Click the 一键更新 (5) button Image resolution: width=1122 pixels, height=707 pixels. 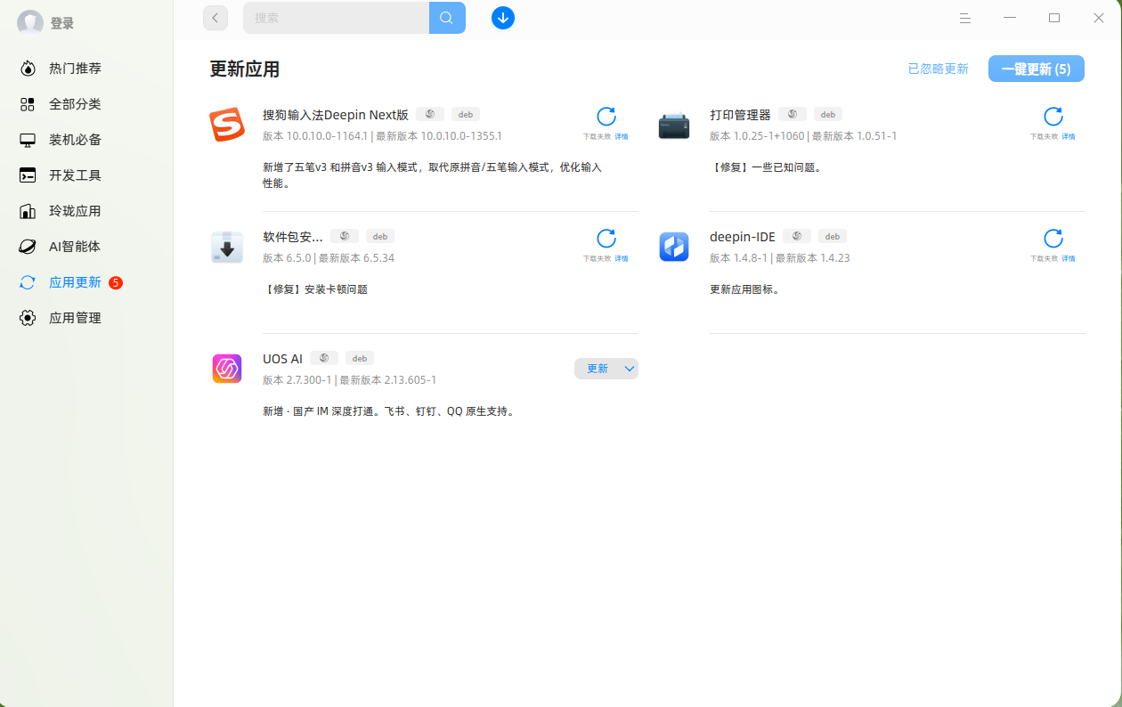point(1036,68)
